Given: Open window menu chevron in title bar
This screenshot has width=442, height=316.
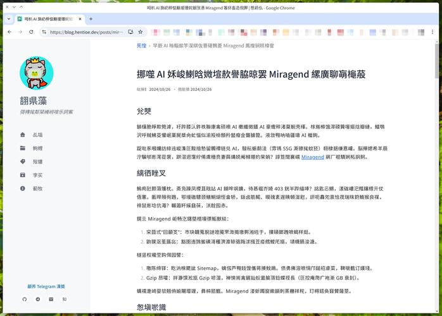Looking at the screenshot, I should point(14,7).
